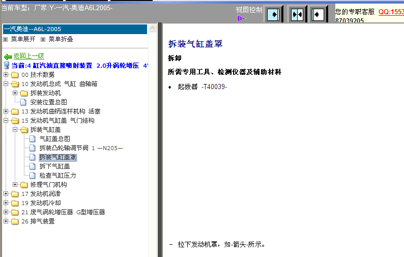Image resolution: width=404 pixels, height=257 pixels.
Task: Select the highlighted 拆装气缸盖罩 item
Action: [x=57, y=157]
